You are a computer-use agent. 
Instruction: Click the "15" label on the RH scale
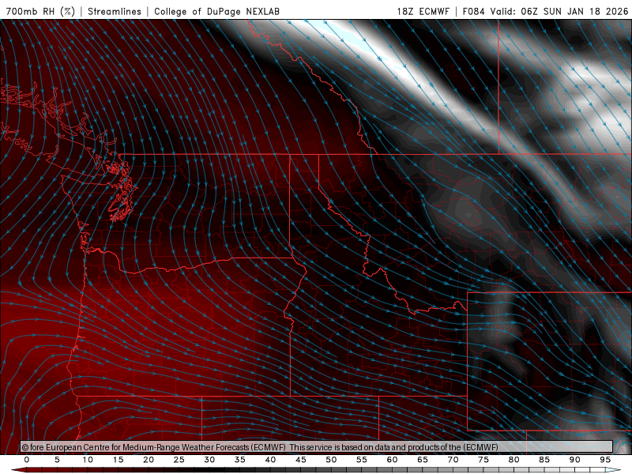coord(118,460)
